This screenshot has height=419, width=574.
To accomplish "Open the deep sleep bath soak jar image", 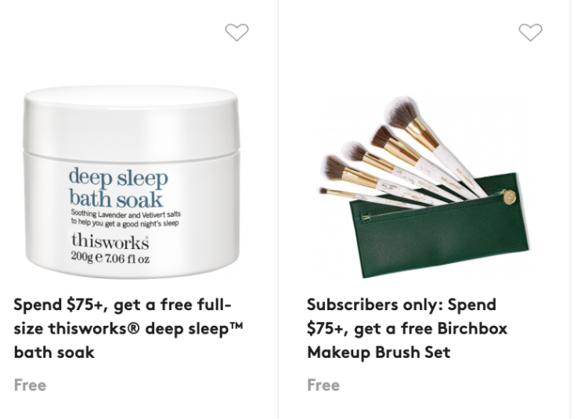I will click(132, 182).
